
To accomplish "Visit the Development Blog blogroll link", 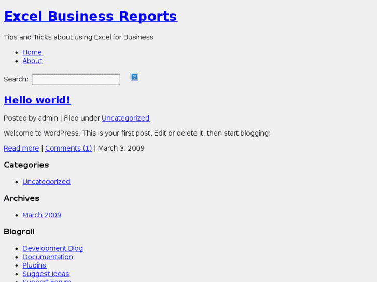I will click(53, 248).
